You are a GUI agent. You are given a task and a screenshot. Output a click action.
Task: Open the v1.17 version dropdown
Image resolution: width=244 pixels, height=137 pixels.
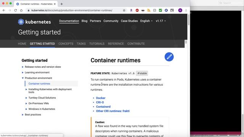(x=161, y=21)
